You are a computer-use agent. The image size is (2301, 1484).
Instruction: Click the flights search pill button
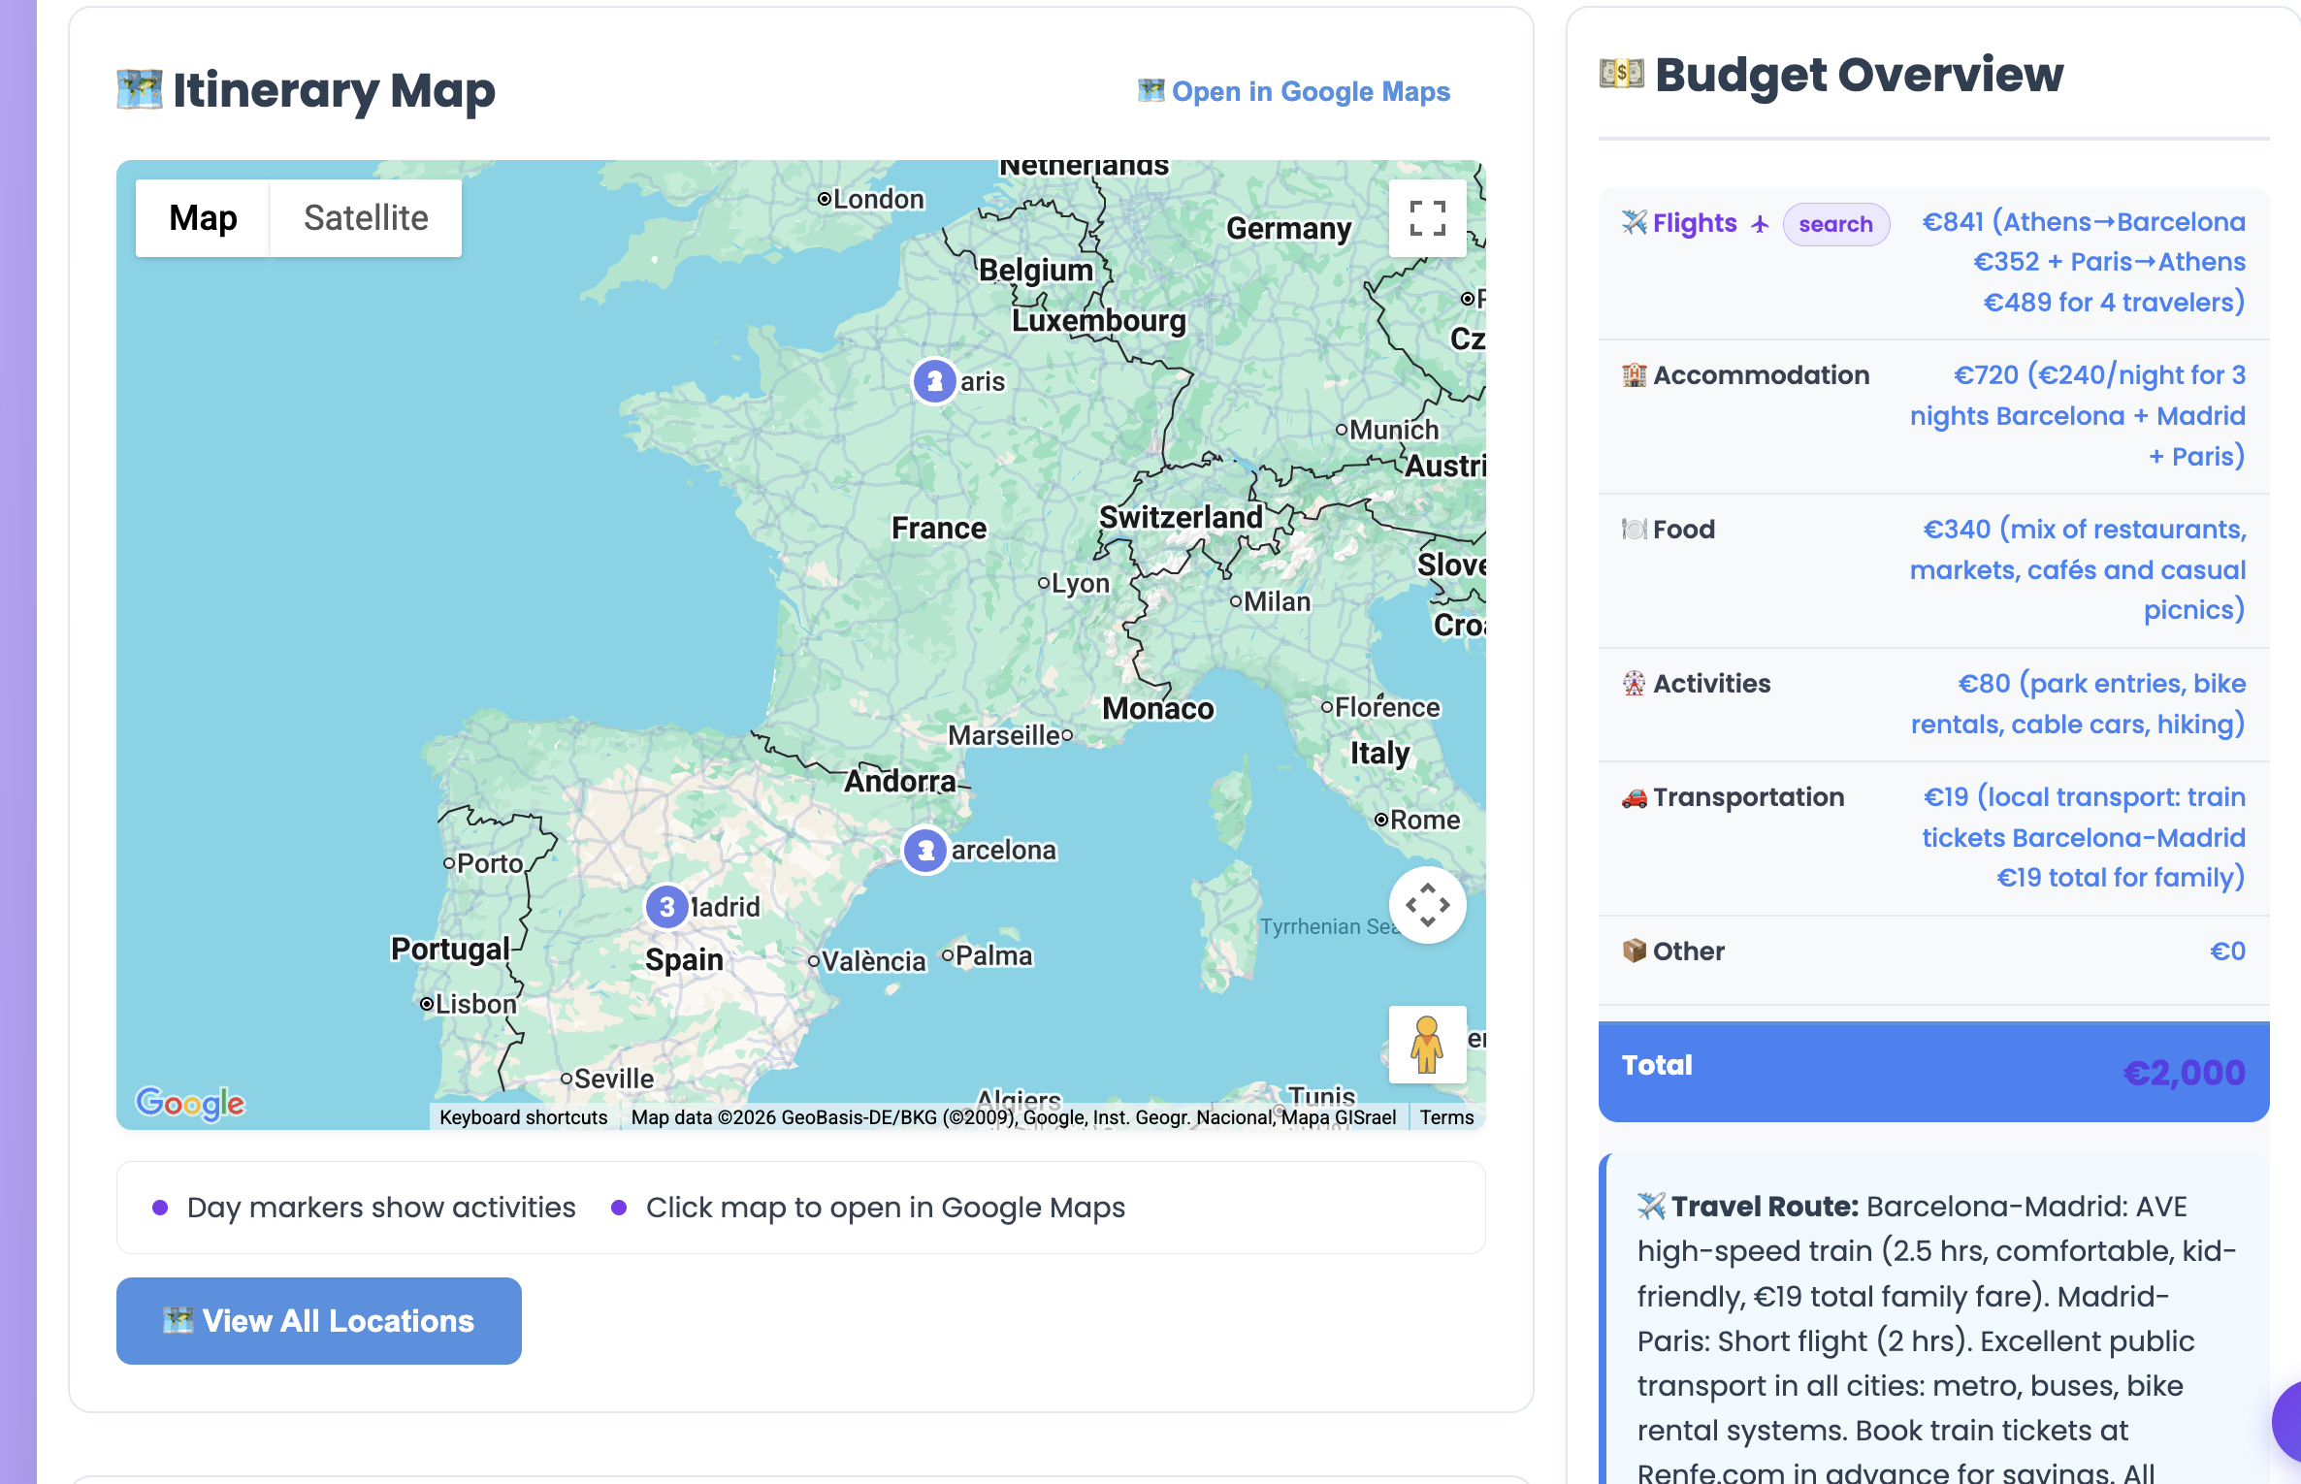point(1835,224)
